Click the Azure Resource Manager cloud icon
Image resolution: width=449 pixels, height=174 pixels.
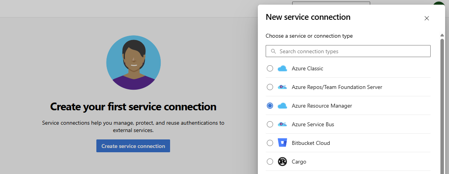(282, 106)
